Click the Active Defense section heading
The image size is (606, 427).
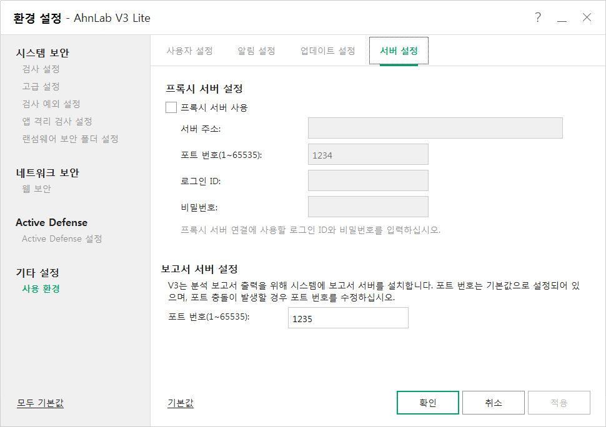pyautogui.click(x=51, y=222)
